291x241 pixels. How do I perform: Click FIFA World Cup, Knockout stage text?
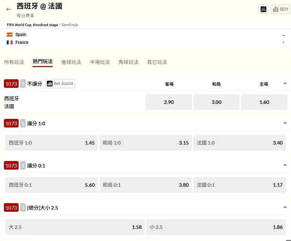(x=32, y=25)
